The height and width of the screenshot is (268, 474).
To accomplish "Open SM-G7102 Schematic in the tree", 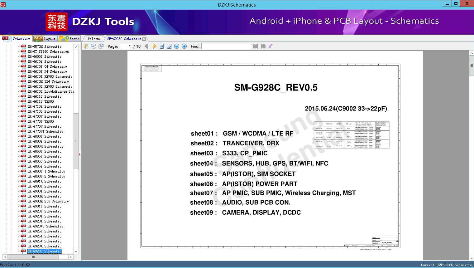I will coord(44,106).
